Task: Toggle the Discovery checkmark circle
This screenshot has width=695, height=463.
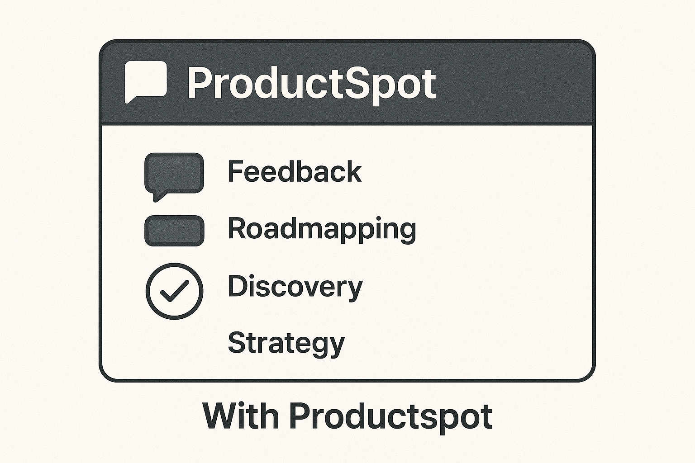Action: coord(174,291)
